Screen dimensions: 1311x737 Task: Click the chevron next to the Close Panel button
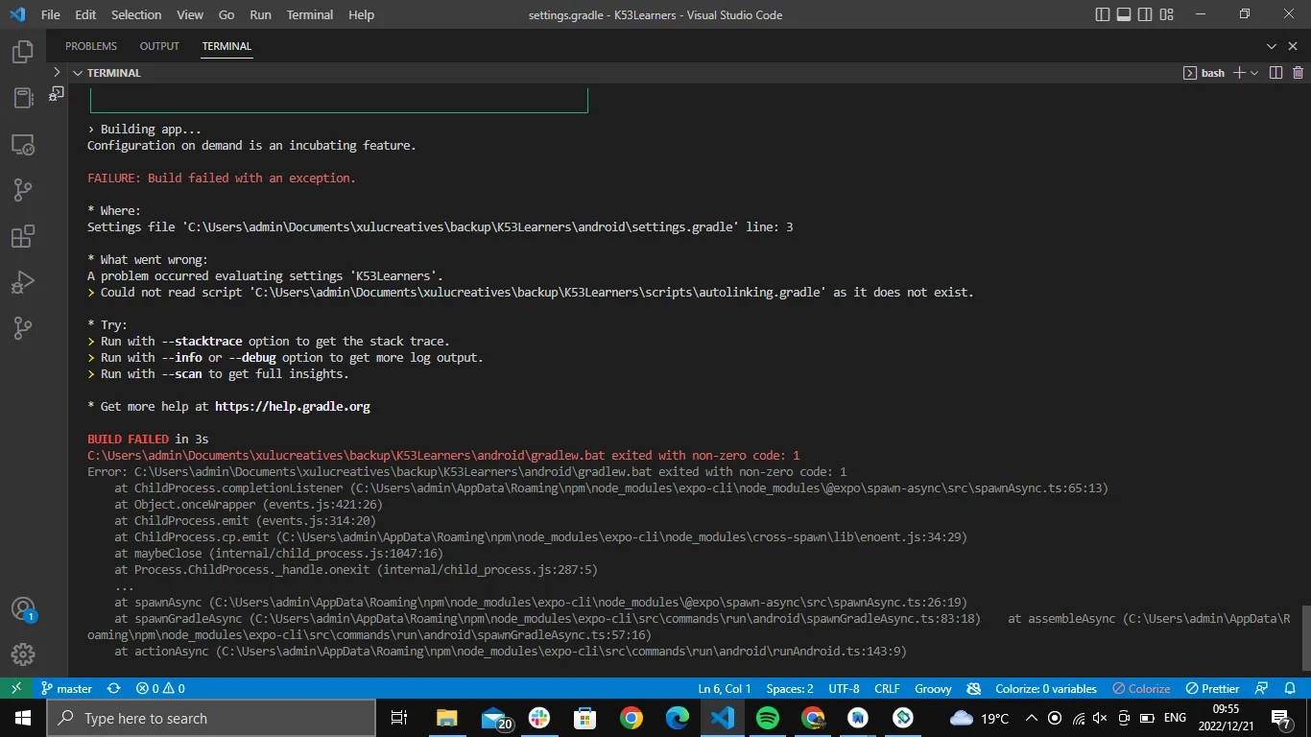(x=1271, y=46)
